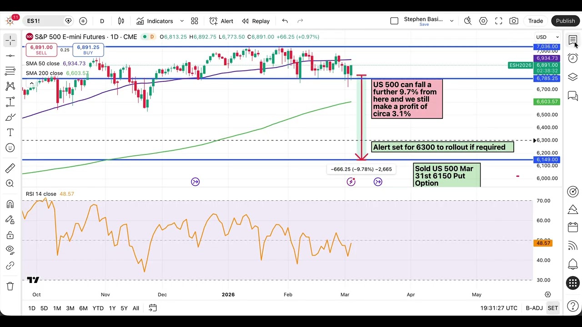Create an Alert
The image size is (582, 327).
[x=221, y=21]
